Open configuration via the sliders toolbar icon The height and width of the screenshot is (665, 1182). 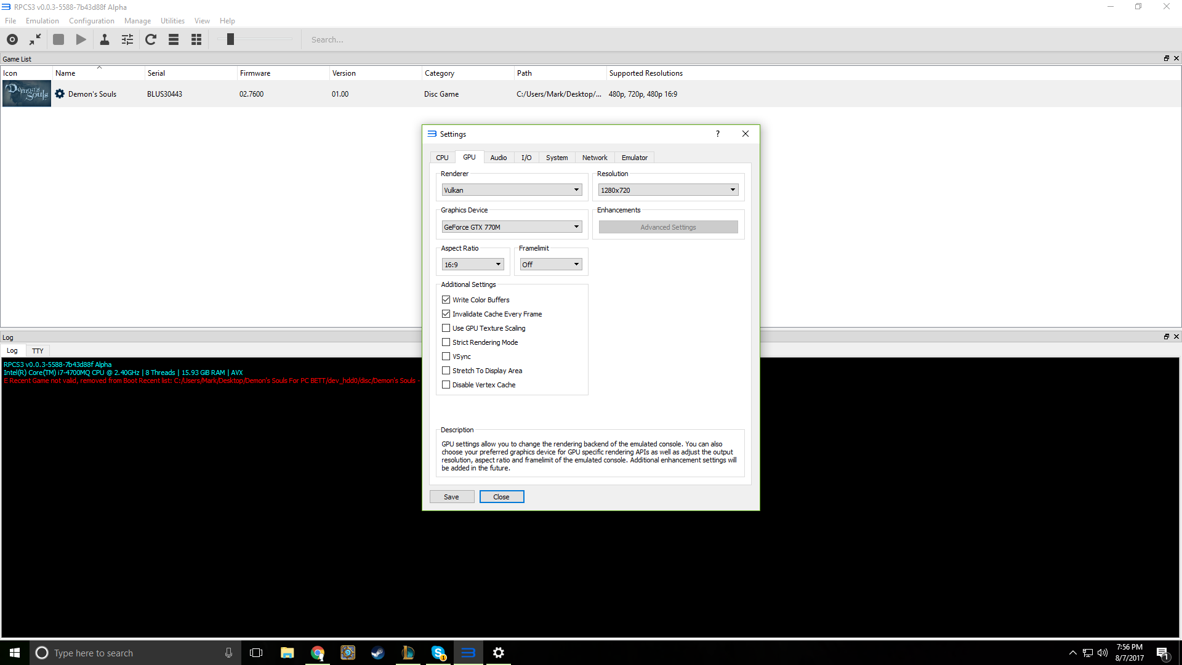pos(127,39)
